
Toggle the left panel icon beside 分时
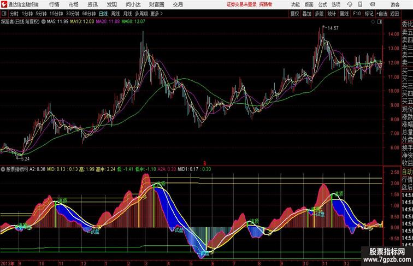click(x=4, y=14)
